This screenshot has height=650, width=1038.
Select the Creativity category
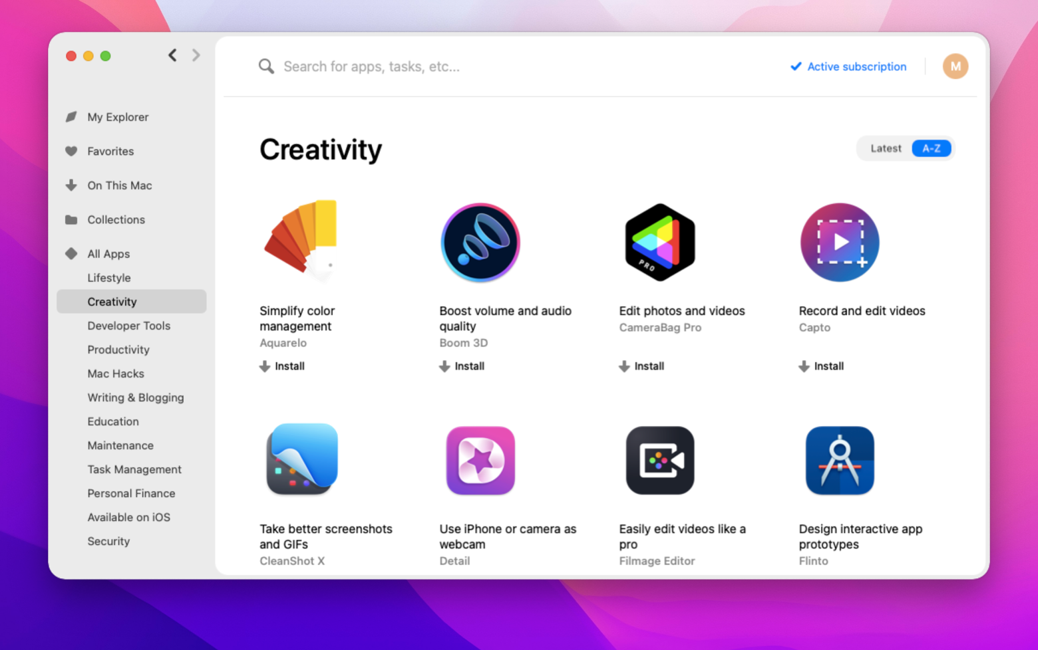[132, 302]
